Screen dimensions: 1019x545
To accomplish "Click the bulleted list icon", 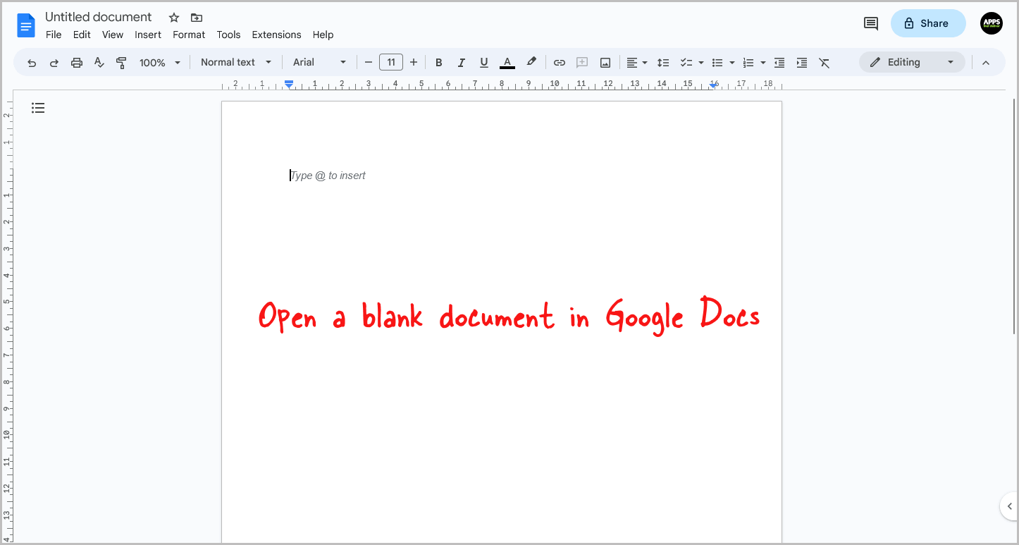I will [717, 63].
